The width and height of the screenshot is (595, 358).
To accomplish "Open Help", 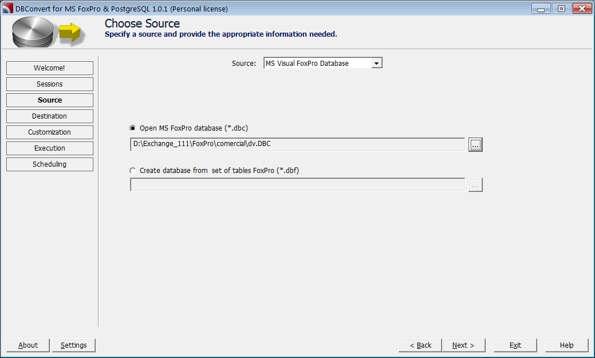I will [566, 345].
